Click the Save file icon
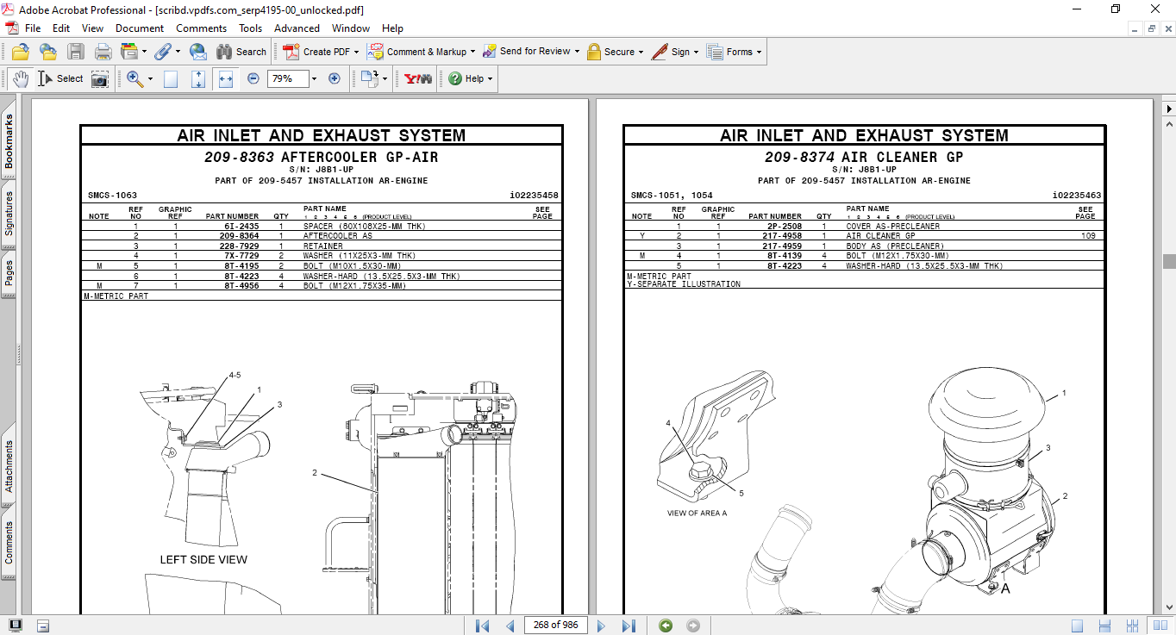Screen dimensions: 1176x635 pos(77,51)
